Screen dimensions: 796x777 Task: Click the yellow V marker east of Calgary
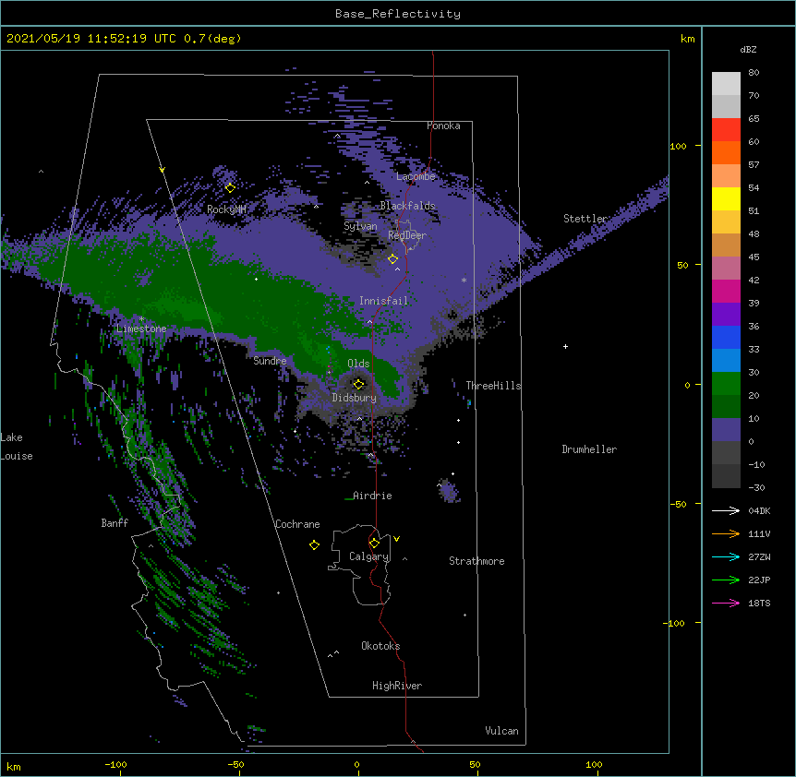[396, 539]
